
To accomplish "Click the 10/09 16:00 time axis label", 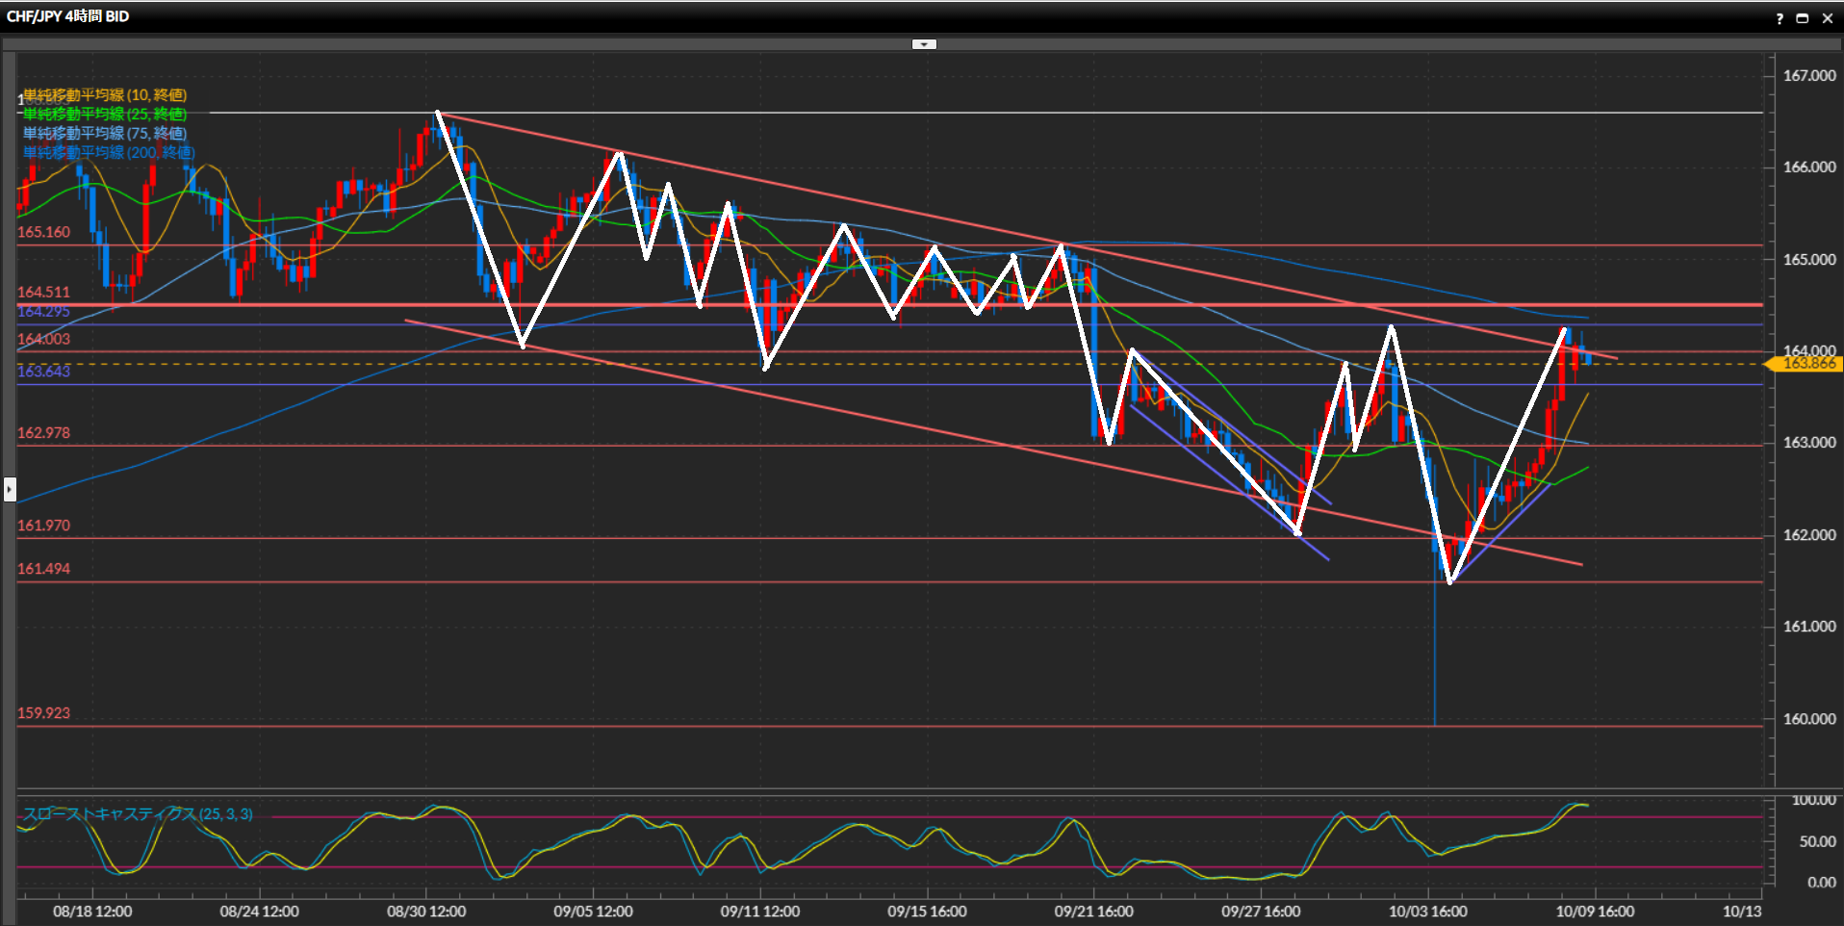I will (x=1595, y=912).
